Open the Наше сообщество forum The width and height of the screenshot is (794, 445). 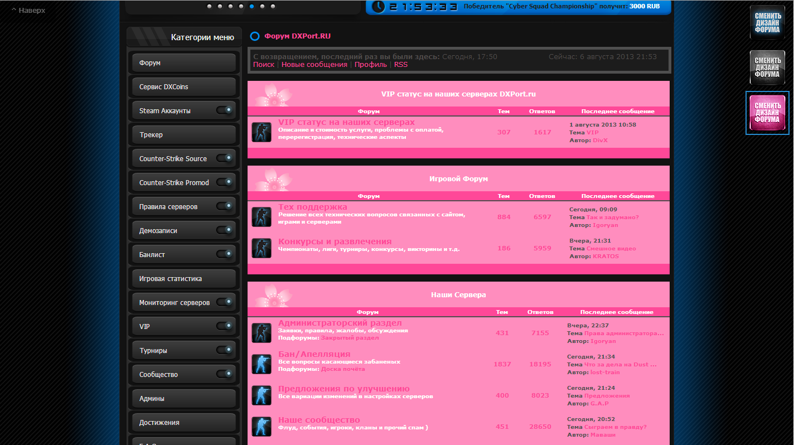[319, 420]
